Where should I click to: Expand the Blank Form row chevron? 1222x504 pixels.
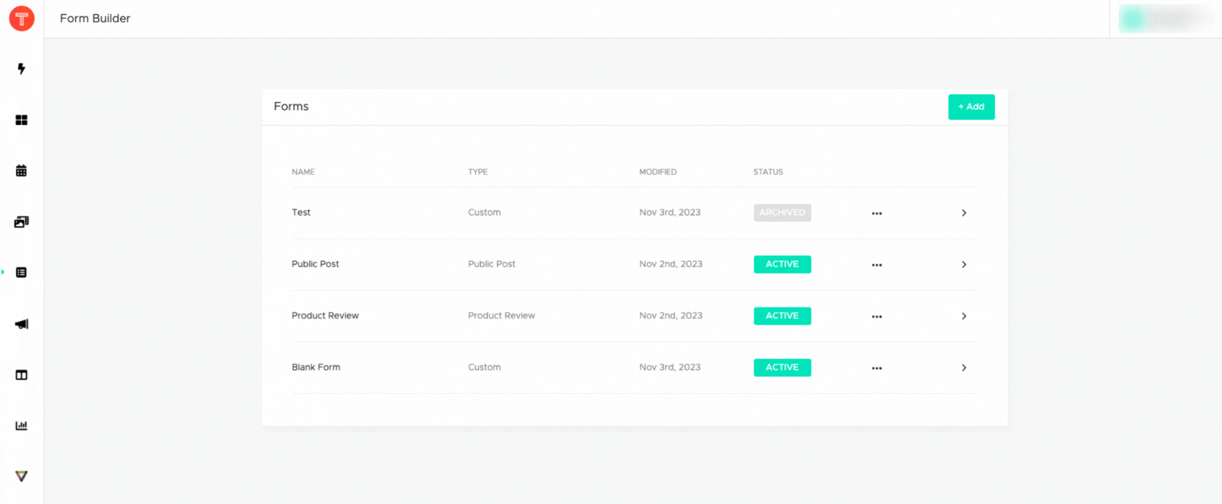pos(964,367)
